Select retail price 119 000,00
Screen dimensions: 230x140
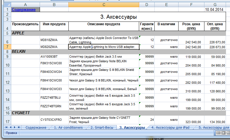coord(191,57)
